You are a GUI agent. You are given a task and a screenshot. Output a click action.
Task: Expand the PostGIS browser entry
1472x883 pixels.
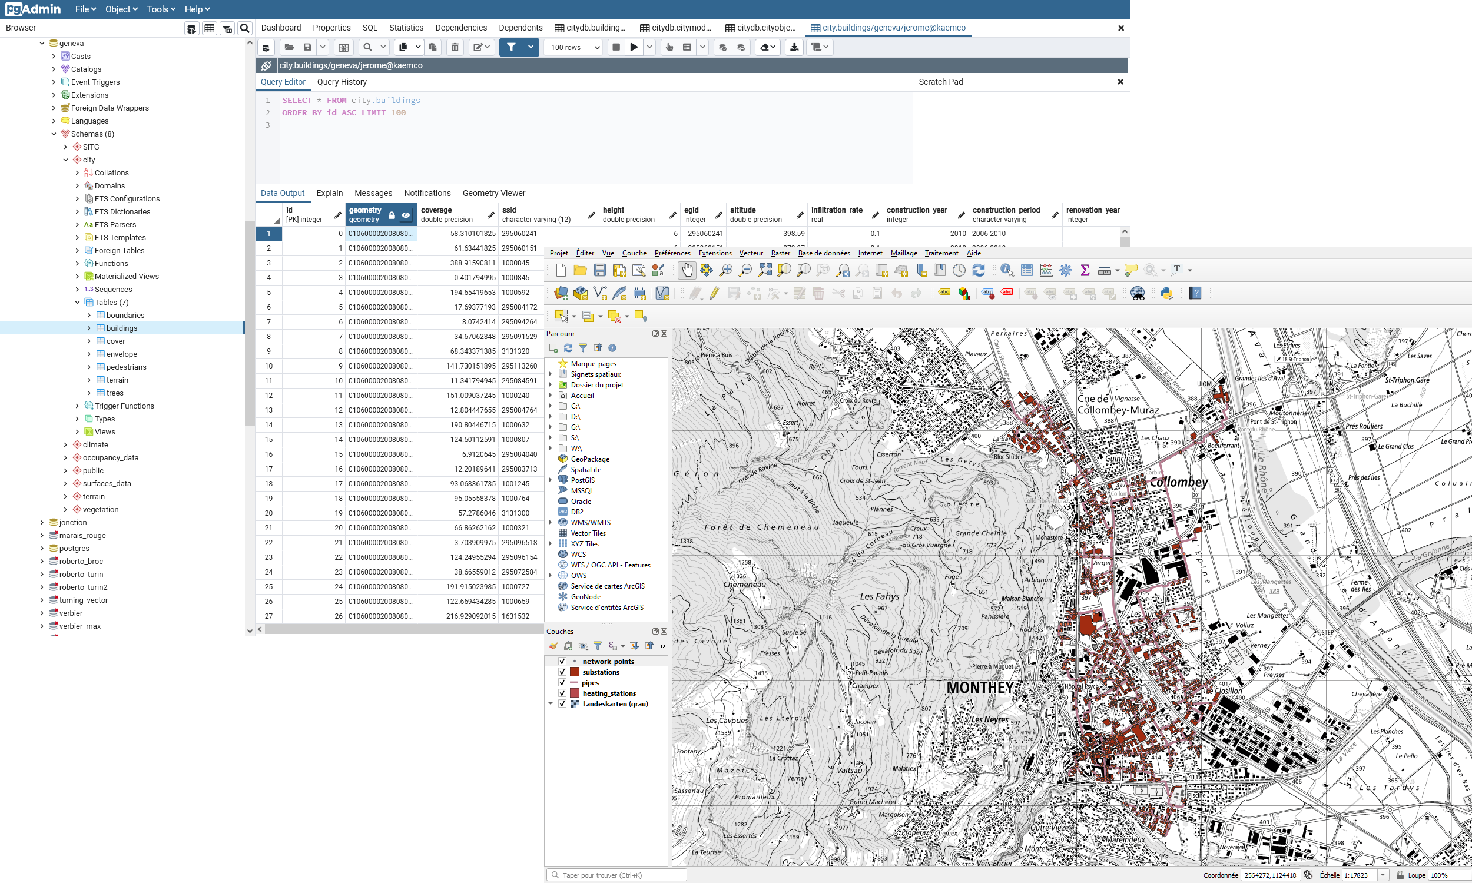pos(551,480)
